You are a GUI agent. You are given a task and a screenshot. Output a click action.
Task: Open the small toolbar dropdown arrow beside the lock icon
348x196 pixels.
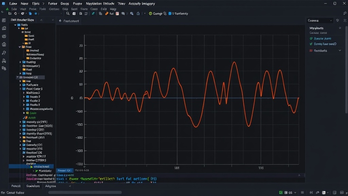145,14
